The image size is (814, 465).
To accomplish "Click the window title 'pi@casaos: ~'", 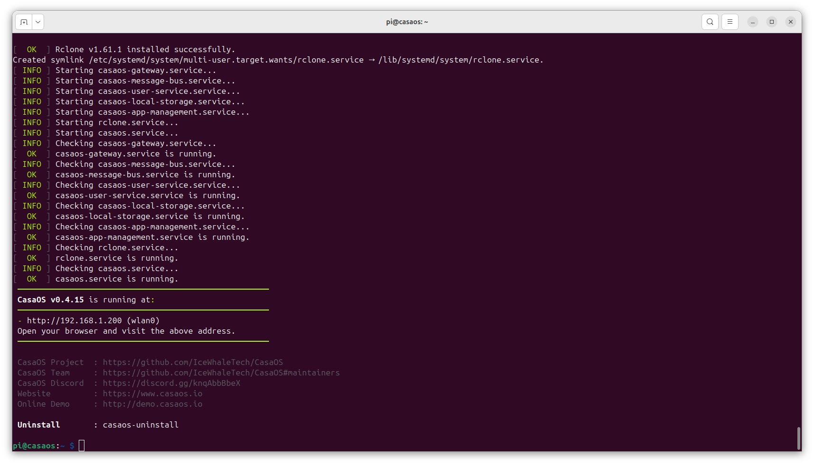I will [x=407, y=22].
